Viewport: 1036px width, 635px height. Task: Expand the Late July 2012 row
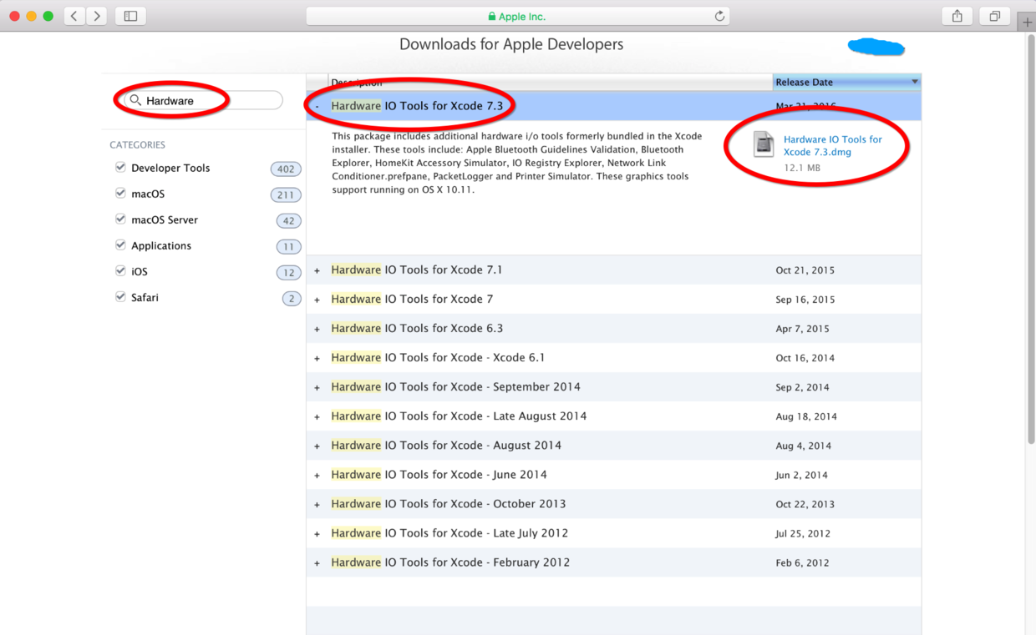point(317,533)
